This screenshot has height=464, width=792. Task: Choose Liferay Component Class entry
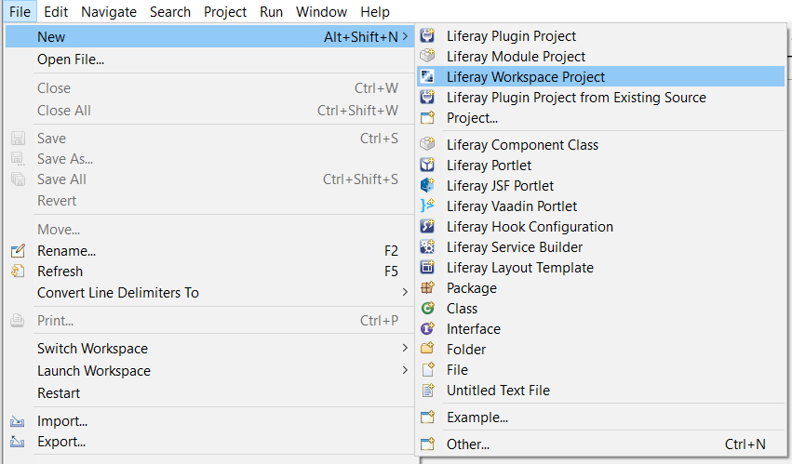pos(601,144)
